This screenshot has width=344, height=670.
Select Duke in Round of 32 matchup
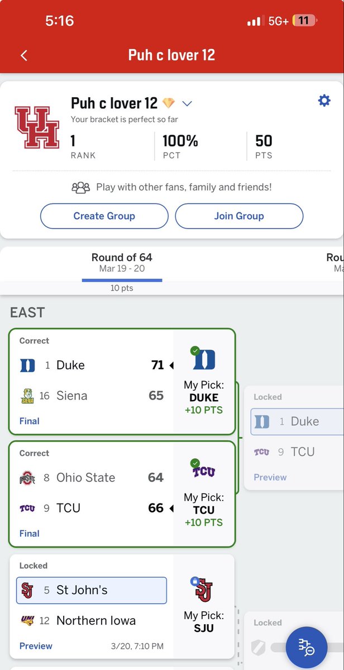297,422
